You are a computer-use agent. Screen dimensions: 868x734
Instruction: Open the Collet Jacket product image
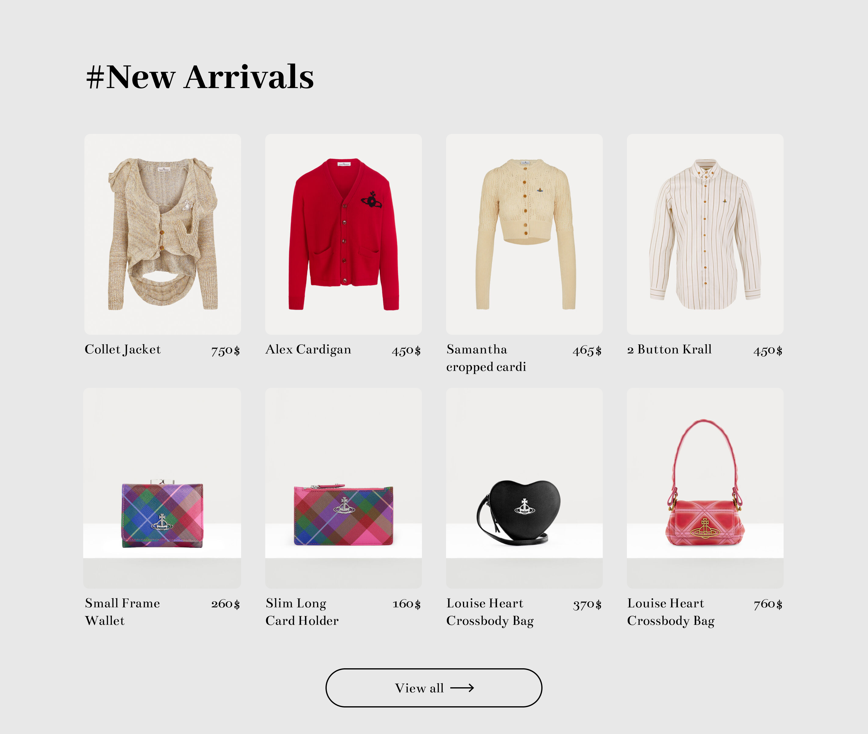[x=163, y=234]
